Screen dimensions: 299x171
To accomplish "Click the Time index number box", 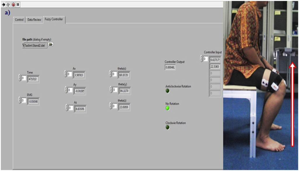I will pos(24,78).
